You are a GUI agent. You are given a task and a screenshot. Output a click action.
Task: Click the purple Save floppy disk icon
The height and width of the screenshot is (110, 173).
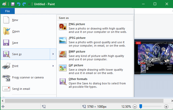[x=6, y=43]
